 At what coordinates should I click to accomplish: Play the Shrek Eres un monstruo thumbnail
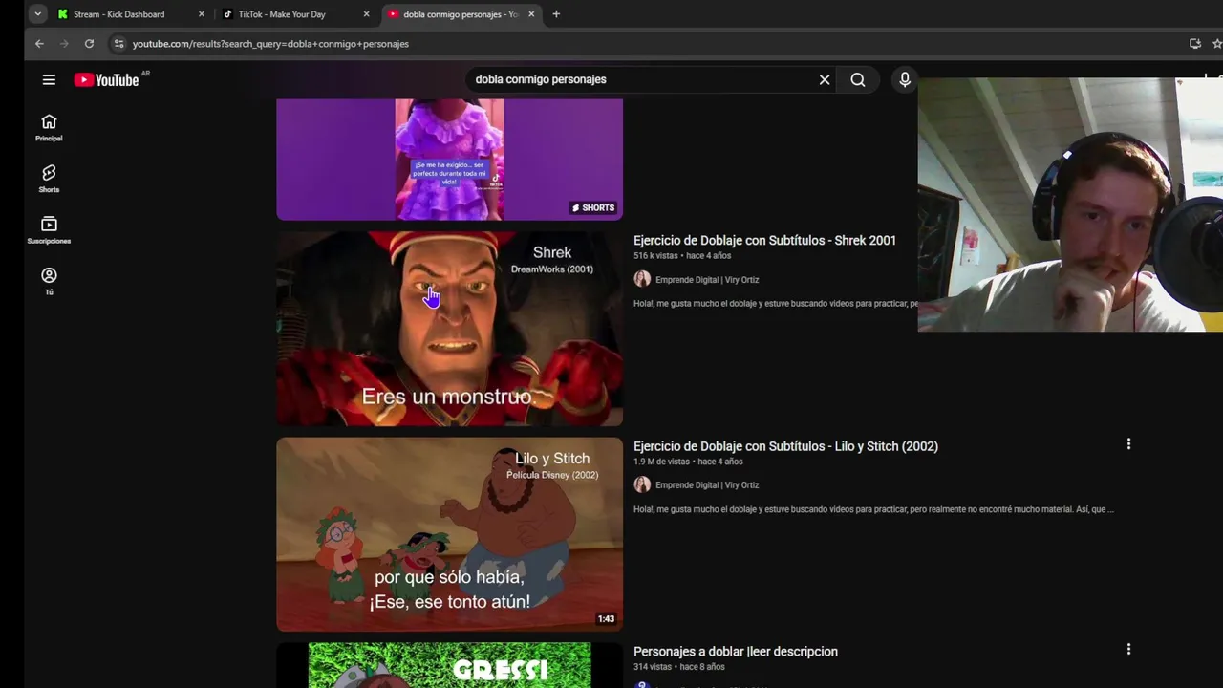point(449,329)
